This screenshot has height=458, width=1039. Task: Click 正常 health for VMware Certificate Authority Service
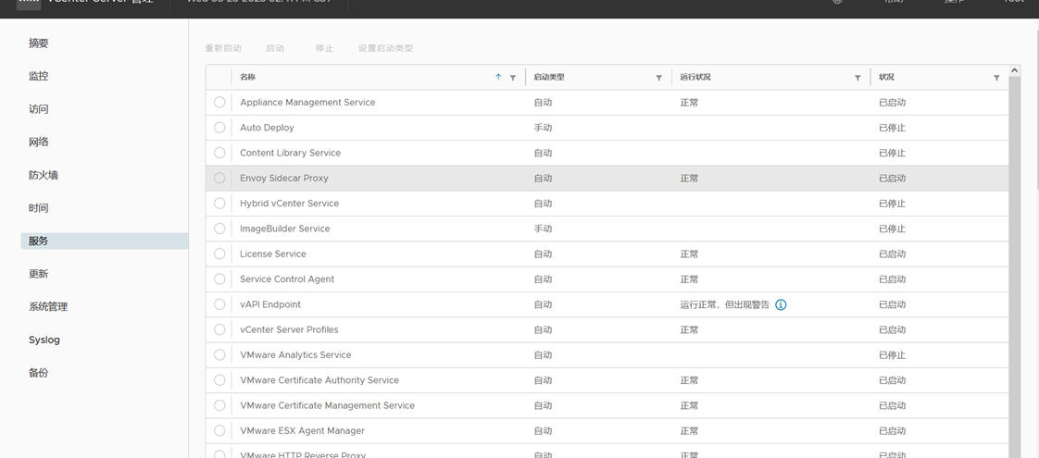coord(689,380)
